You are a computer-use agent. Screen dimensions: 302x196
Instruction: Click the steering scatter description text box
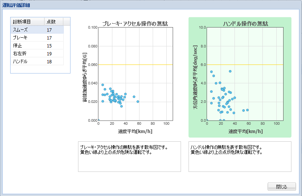coord(240,156)
